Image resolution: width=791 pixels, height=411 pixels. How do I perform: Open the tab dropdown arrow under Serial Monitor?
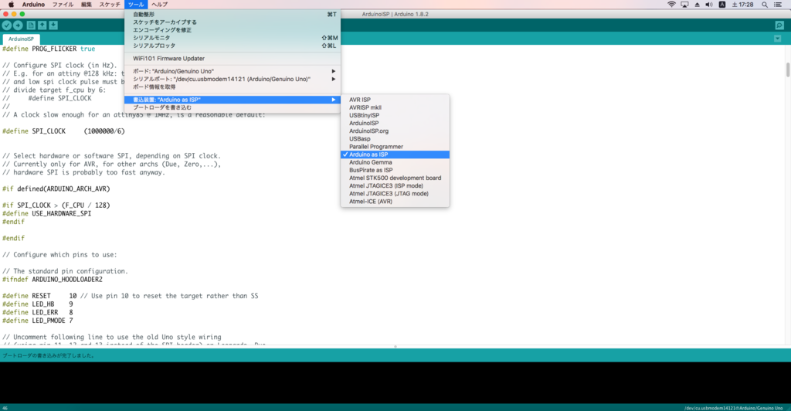[777, 39]
